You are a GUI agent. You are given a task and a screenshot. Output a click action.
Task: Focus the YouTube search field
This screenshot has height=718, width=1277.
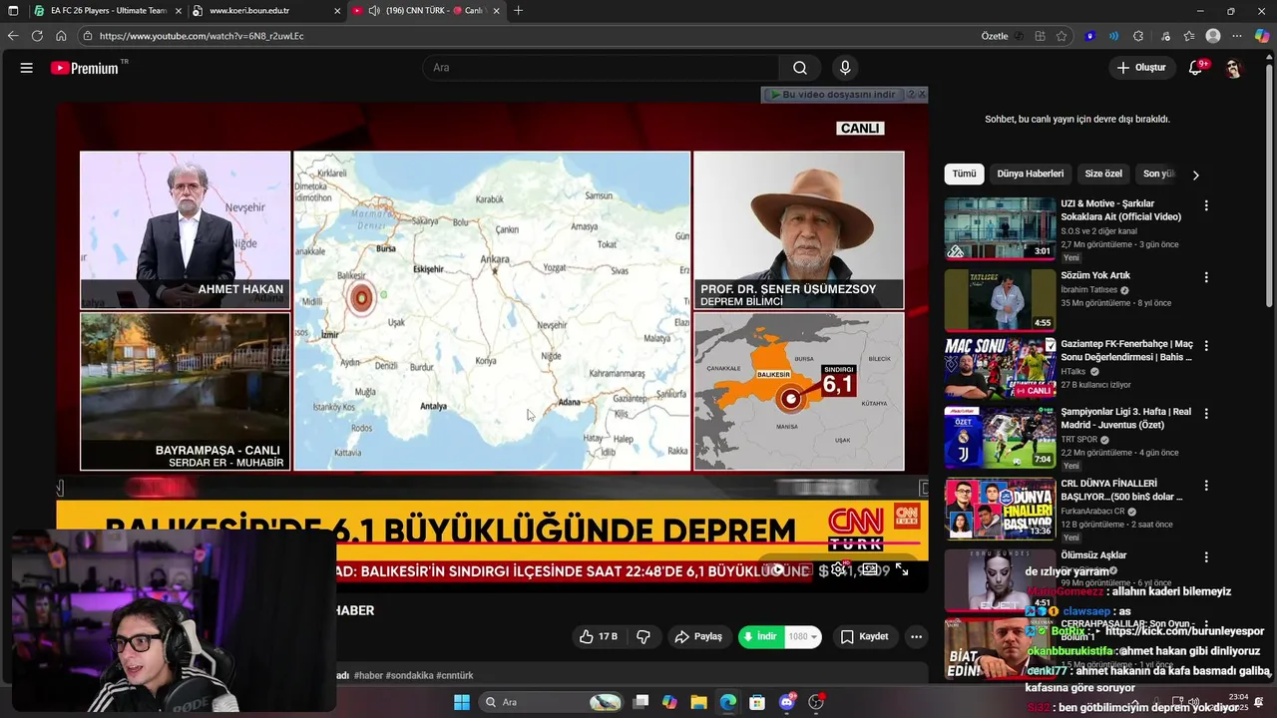click(601, 68)
